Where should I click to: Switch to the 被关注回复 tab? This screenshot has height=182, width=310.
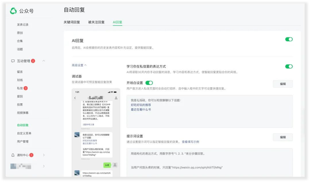point(96,22)
